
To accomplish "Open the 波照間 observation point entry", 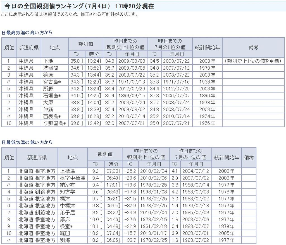I will [50, 68].
